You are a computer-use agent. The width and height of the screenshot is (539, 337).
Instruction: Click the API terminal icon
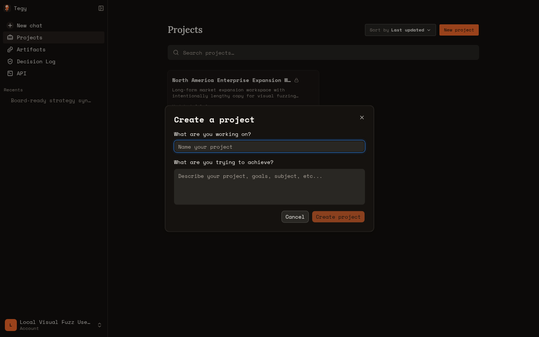click(x=10, y=73)
